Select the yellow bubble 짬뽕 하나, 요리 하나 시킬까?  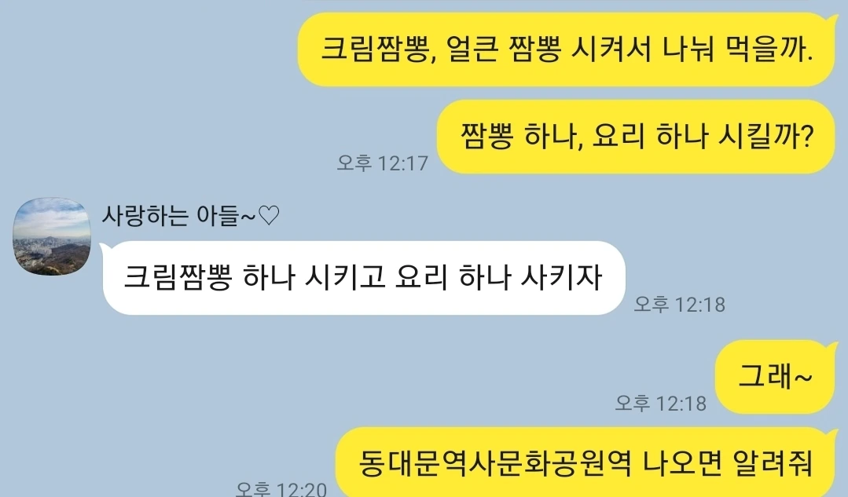point(636,136)
